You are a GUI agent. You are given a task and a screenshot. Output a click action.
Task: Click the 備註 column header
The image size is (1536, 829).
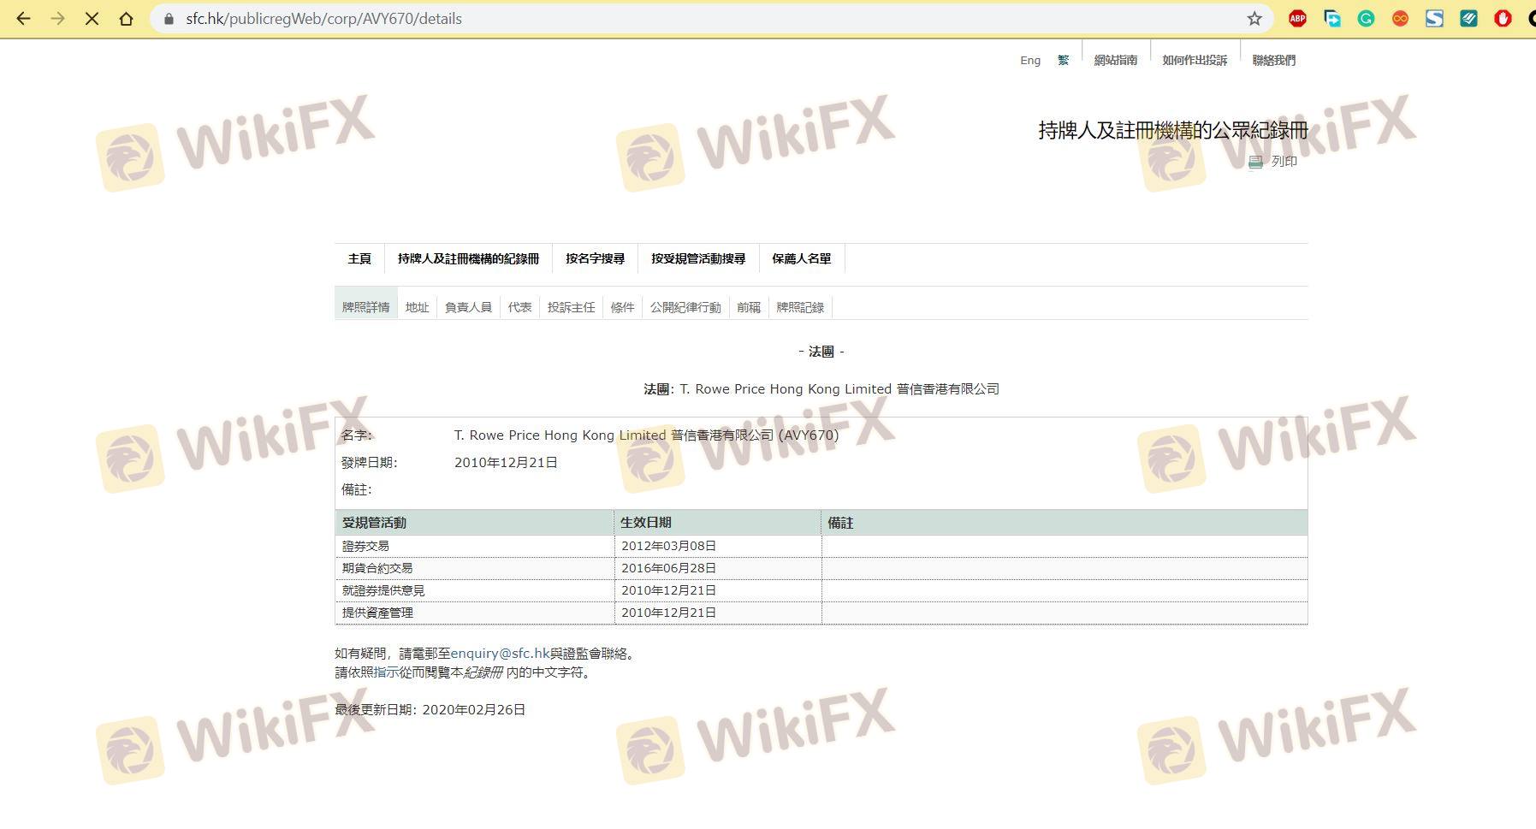(1065, 523)
